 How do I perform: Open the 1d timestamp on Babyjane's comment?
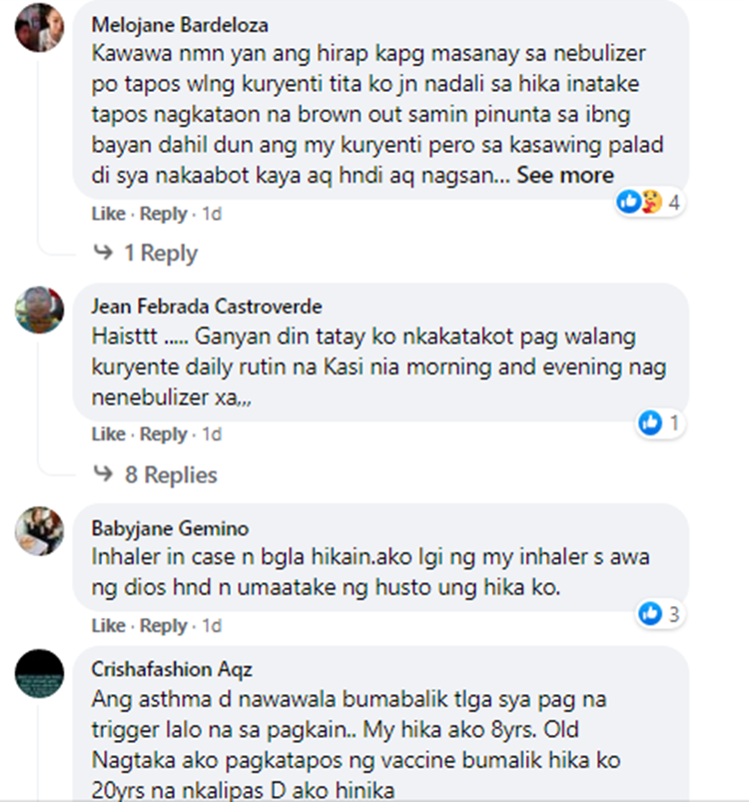coord(212,625)
